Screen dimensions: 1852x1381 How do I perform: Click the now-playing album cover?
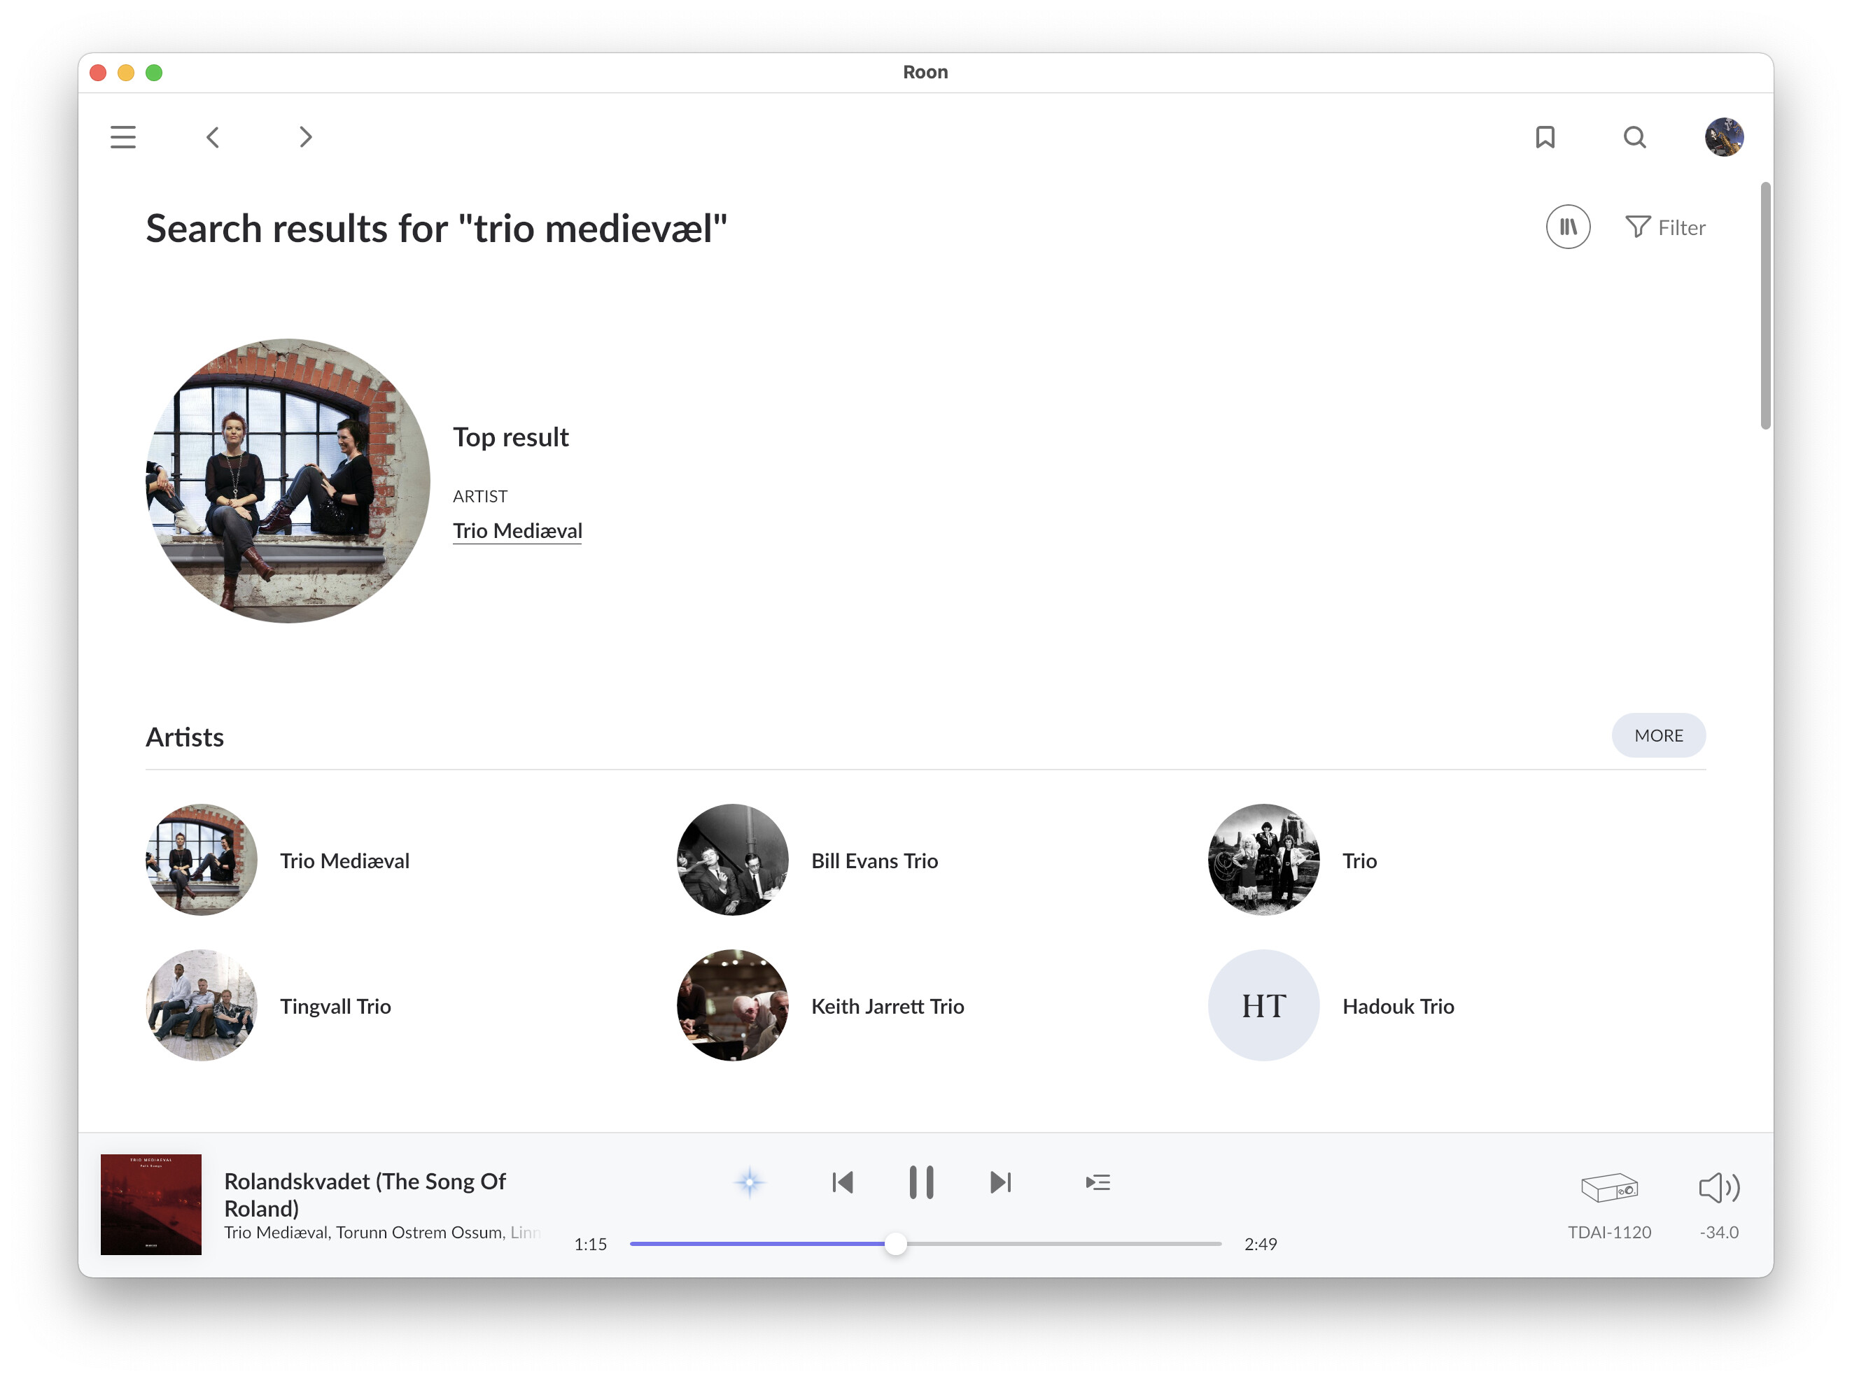pyautogui.click(x=151, y=1204)
